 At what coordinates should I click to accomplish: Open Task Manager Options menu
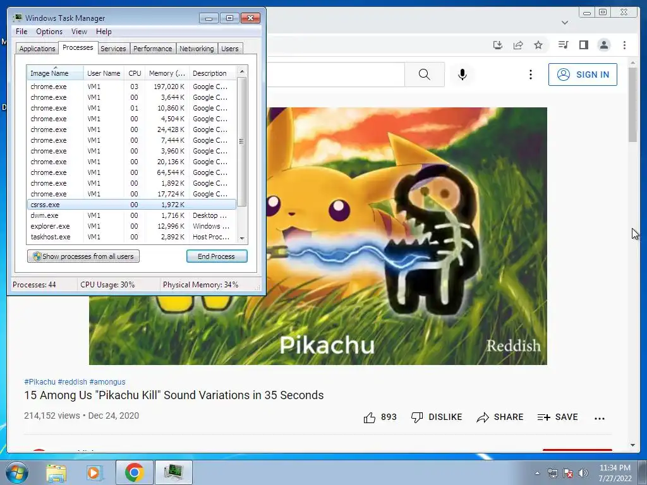(49, 32)
